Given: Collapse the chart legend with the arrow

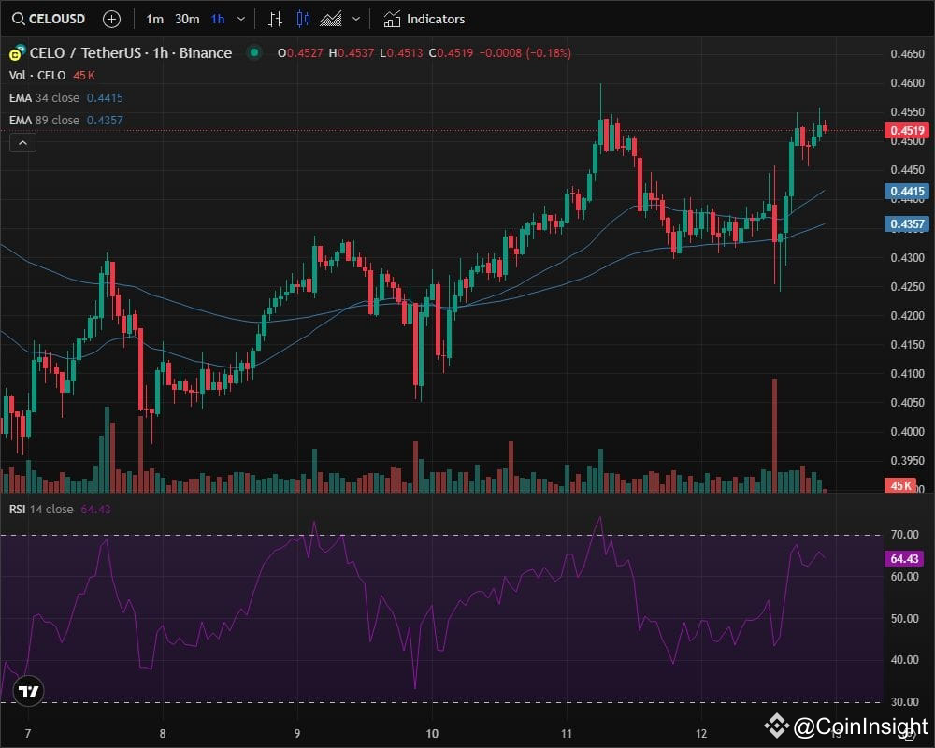Looking at the screenshot, I should (22, 142).
